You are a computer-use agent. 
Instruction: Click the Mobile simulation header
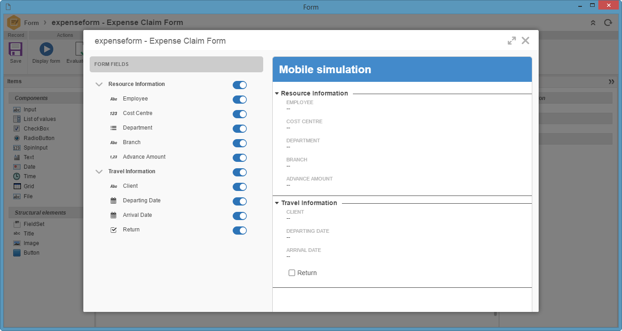click(x=402, y=70)
